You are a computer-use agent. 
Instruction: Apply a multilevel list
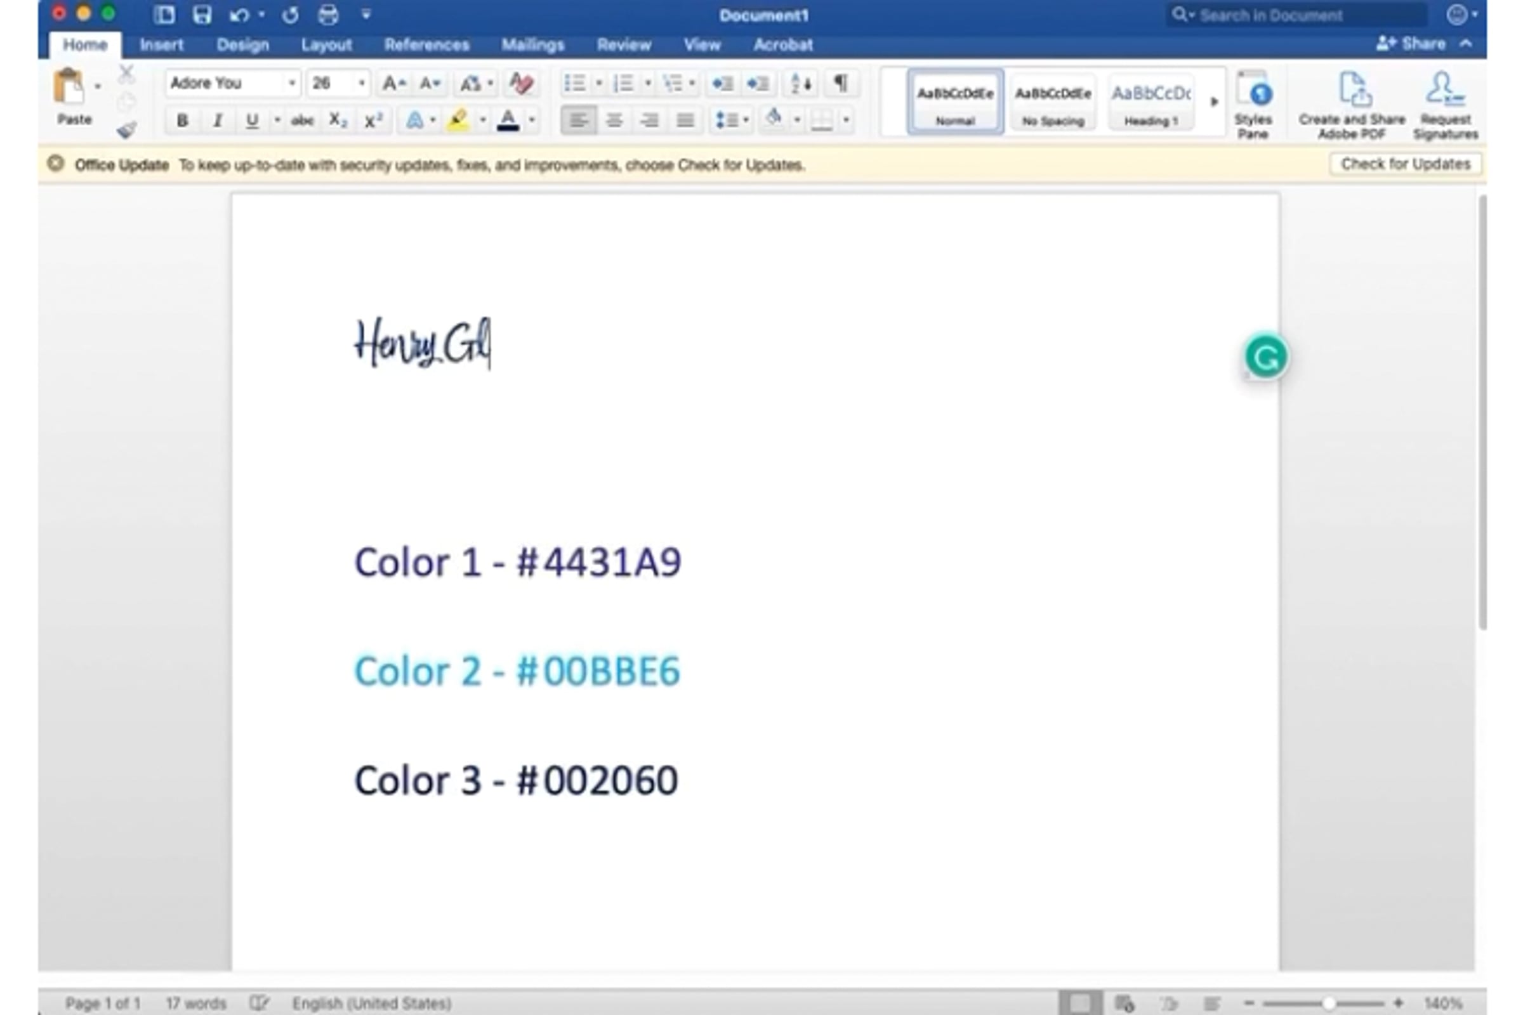point(673,83)
